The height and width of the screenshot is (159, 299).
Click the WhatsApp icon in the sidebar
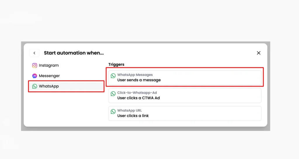34,86
